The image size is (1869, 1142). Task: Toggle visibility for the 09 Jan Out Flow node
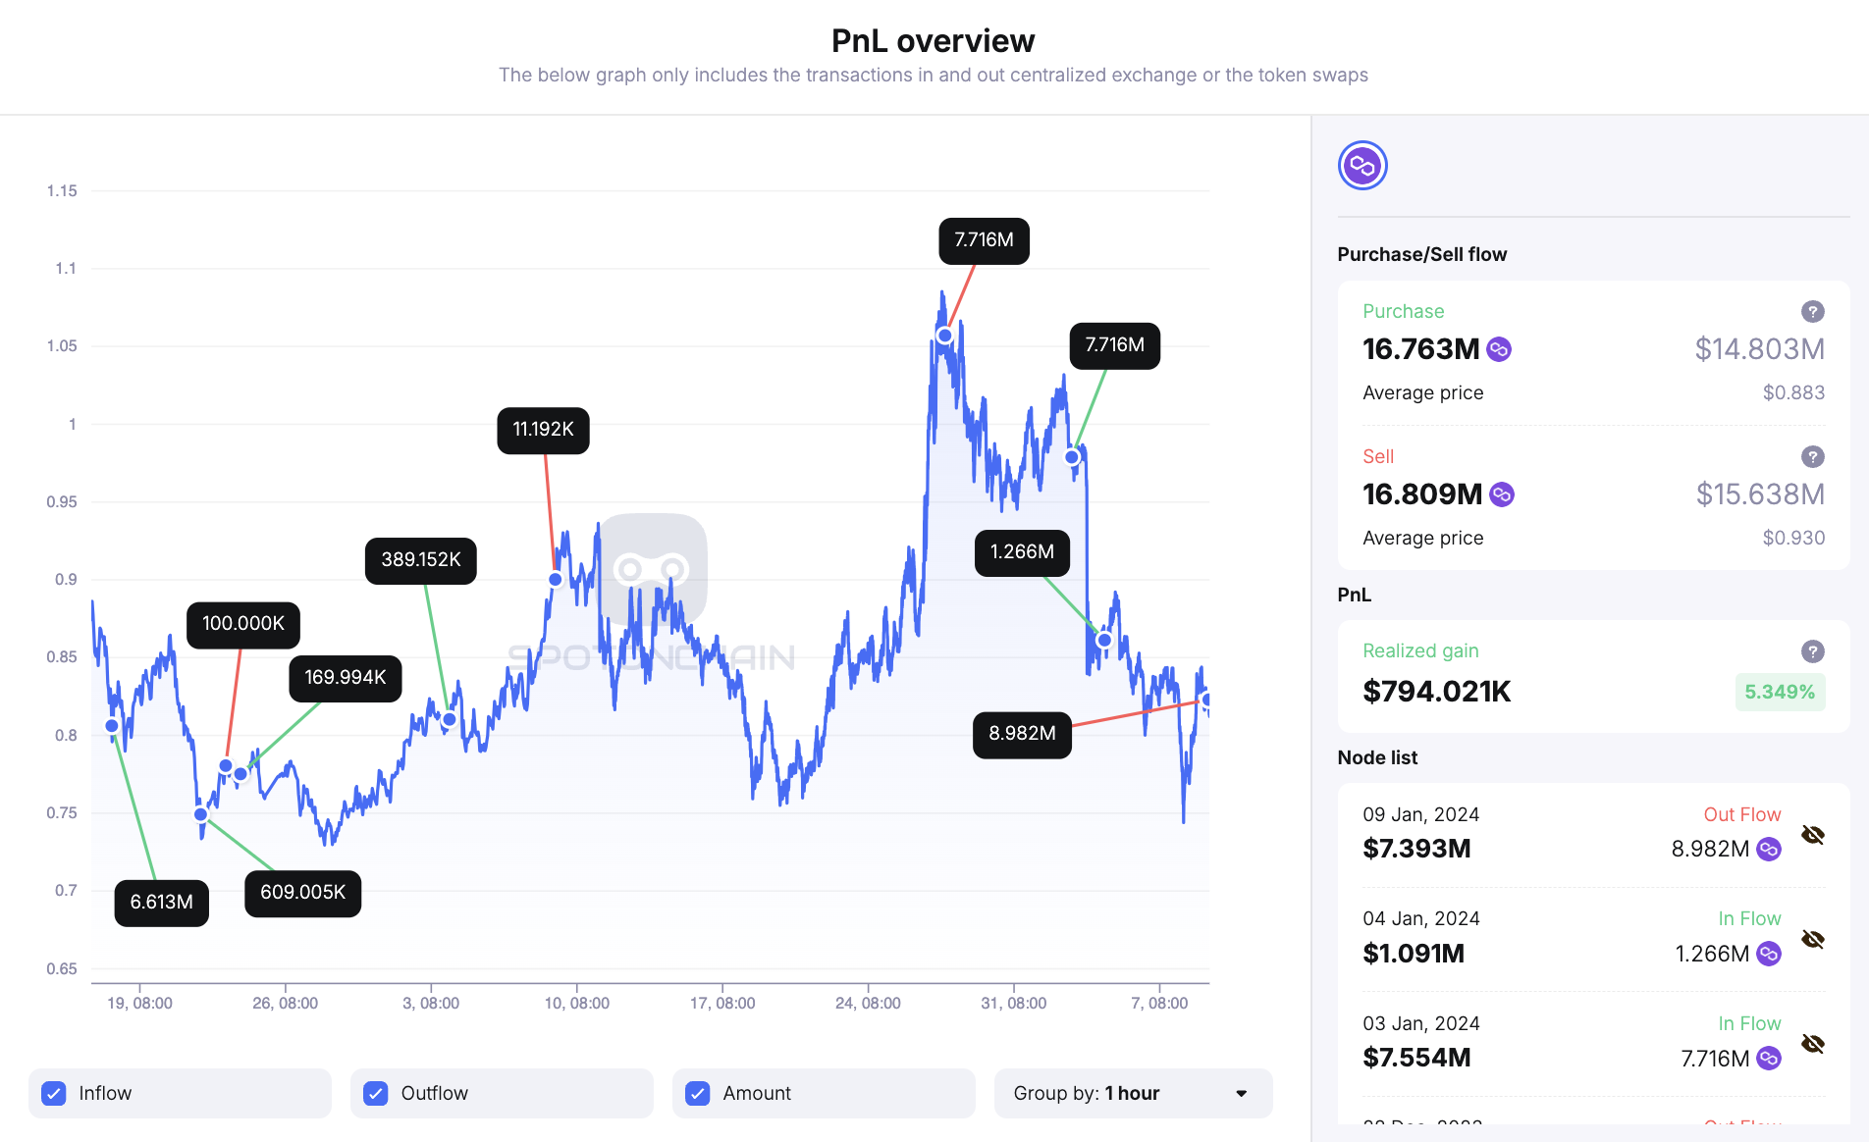(x=1811, y=833)
